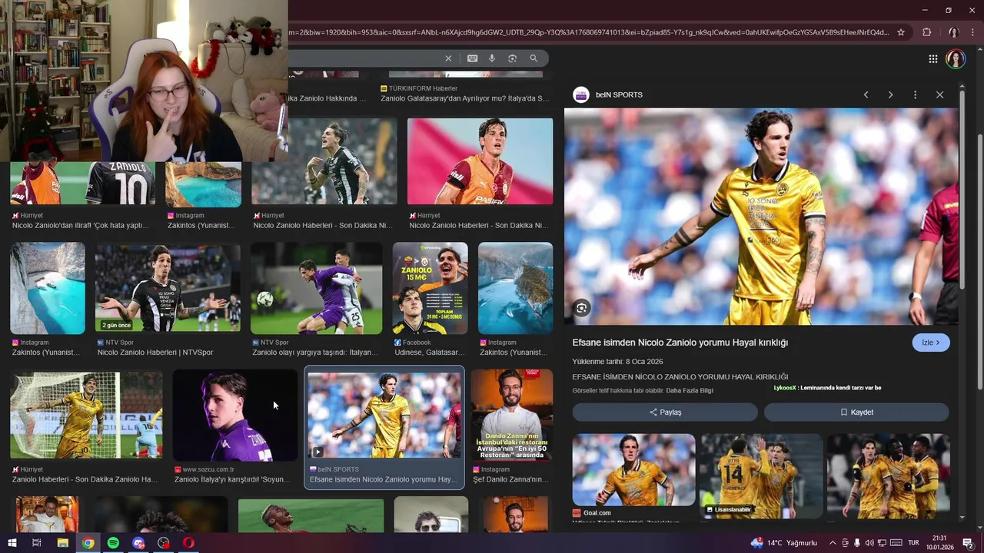This screenshot has width=984, height=553.
Task: Start voice search with the microphone icon
Action: coord(492,58)
